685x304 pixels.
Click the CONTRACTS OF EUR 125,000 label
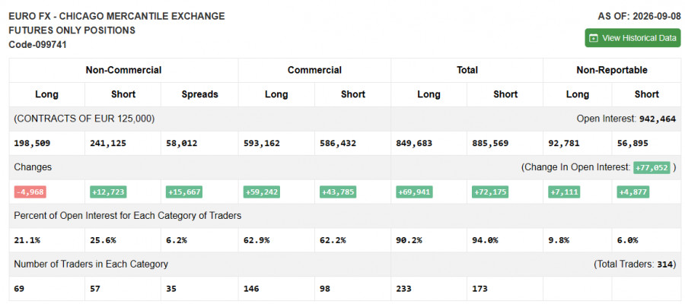coord(84,119)
